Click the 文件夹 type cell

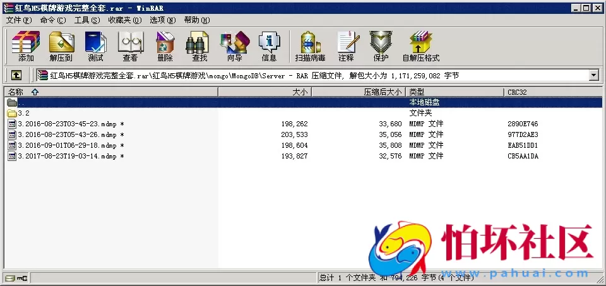coord(420,113)
